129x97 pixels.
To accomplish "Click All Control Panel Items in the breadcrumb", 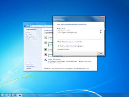I will point(47,26).
